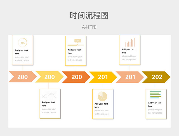179x136 pixels.
Task: Click the 40% circular progress ring icon
Action: 23,43
